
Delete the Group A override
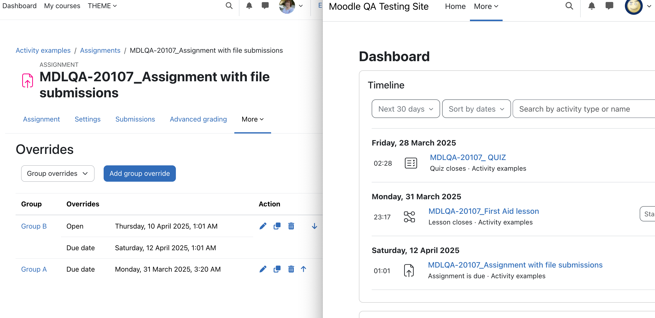click(x=291, y=269)
